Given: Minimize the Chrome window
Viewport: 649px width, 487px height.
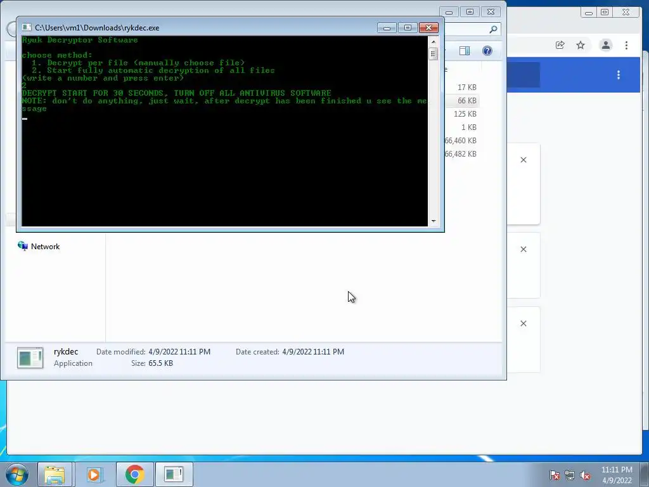Looking at the screenshot, I should coord(589,13).
